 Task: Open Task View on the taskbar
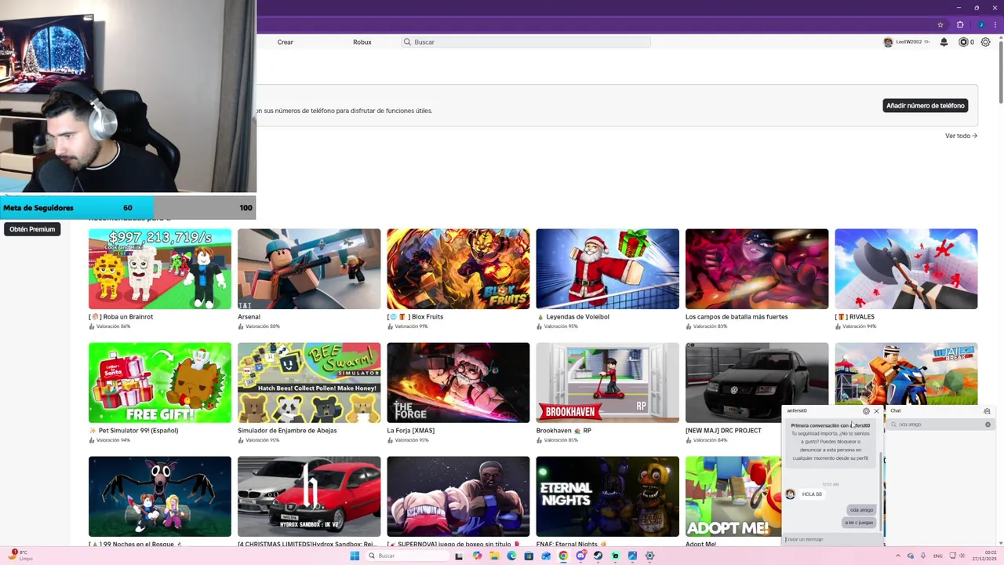coord(459,556)
